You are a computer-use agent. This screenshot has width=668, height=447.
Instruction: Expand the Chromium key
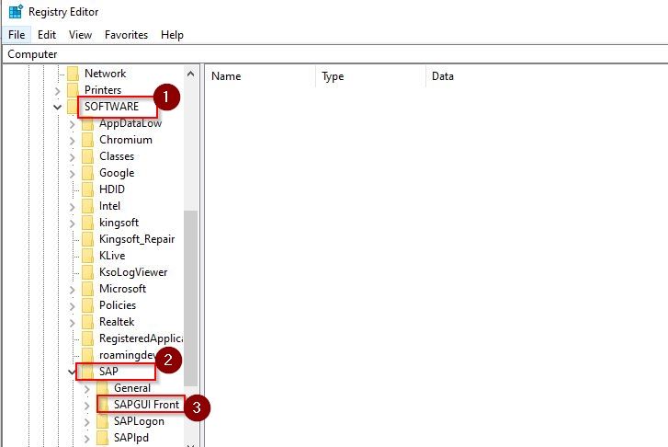pyautogui.click(x=72, y=141)
